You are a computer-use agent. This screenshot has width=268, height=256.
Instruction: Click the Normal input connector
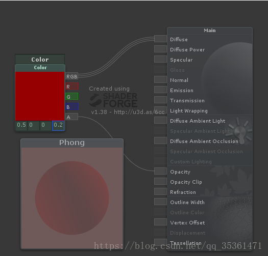point(160,79)
